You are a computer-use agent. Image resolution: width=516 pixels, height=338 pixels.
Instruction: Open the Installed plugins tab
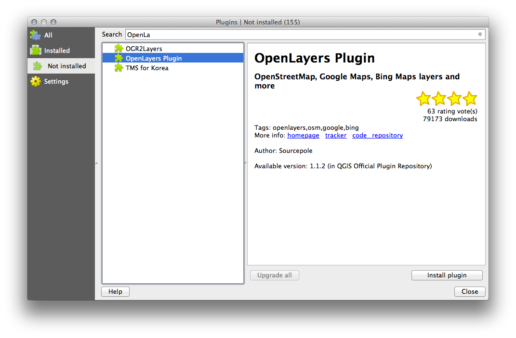pyautogui.click(x=57, y=50)
